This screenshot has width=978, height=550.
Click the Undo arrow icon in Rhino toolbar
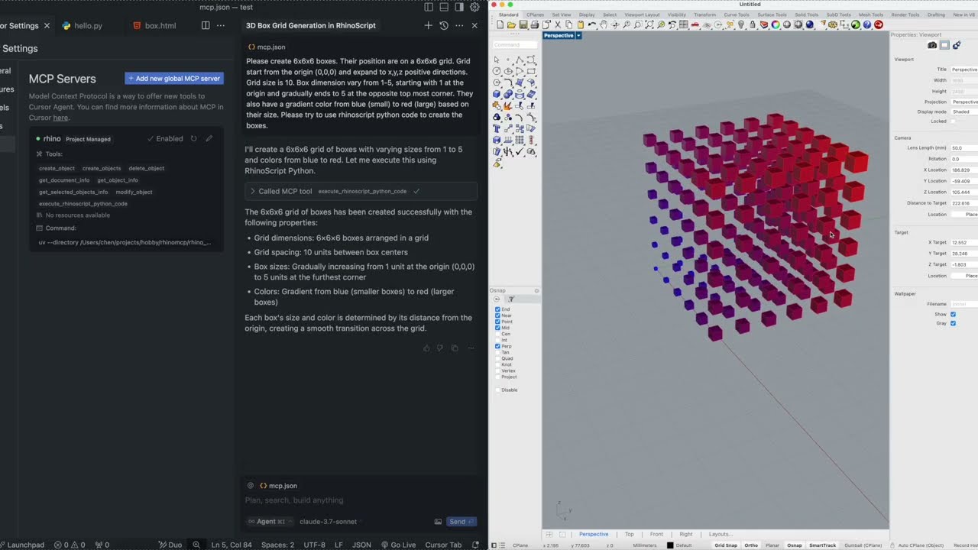pos(592,24)
